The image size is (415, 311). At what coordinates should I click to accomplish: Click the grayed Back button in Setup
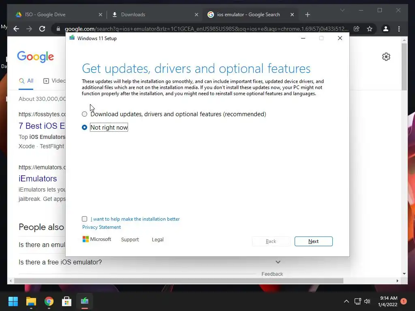tap(271, 241)
